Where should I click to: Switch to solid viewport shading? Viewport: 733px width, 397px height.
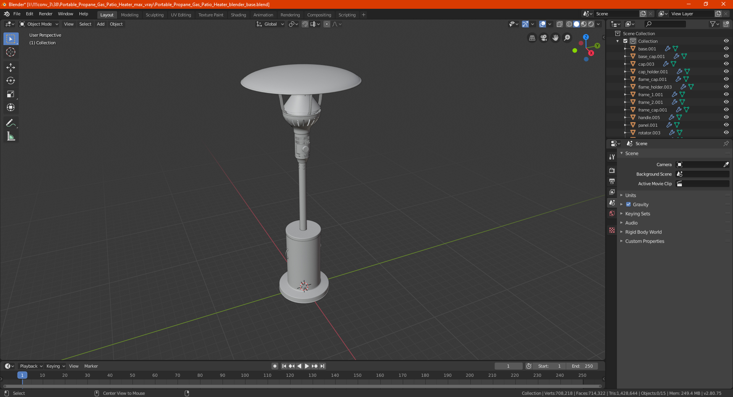pos(576,24)
